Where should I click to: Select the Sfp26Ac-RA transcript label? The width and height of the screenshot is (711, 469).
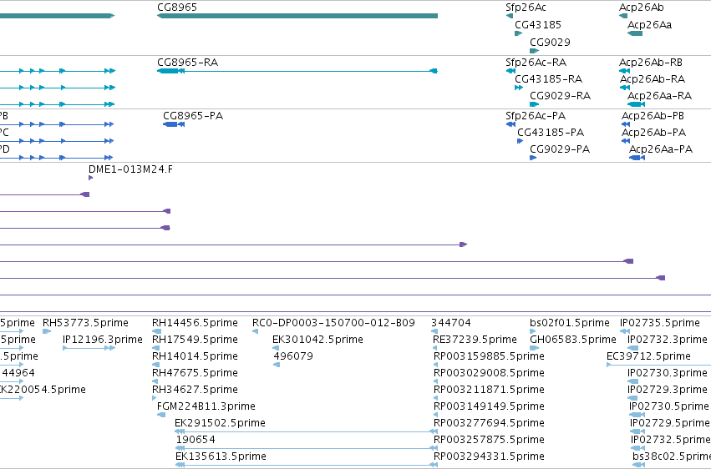coord(536,62)
